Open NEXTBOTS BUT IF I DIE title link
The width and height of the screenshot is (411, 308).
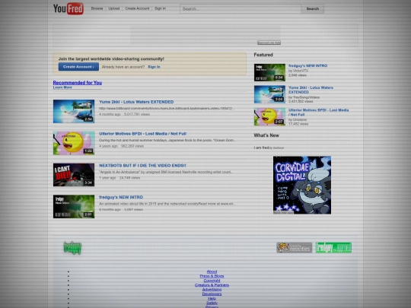click(x=142, y=166)
